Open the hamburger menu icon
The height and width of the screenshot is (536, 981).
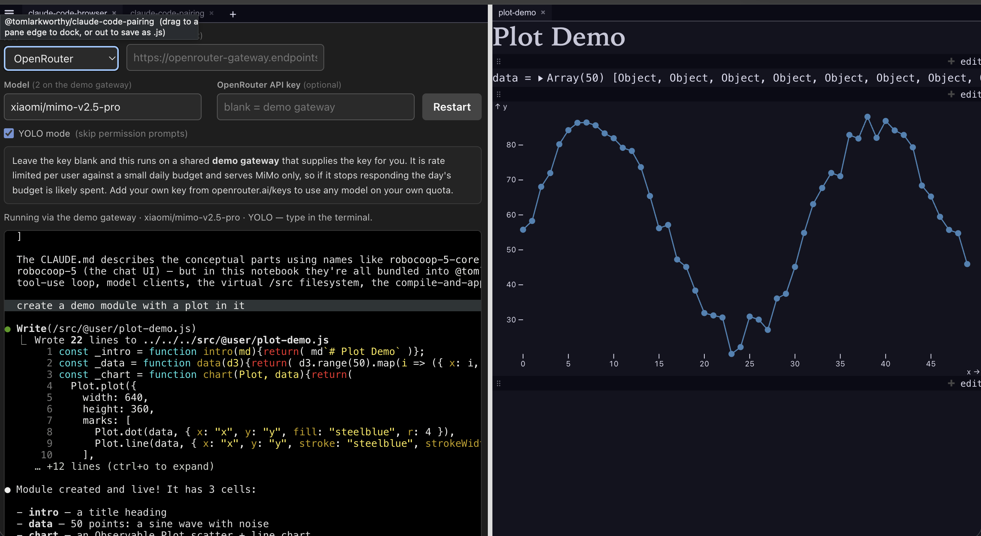coord(9,12)
